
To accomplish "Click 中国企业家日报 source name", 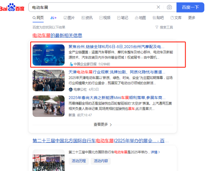I will [x=85, y=64].
